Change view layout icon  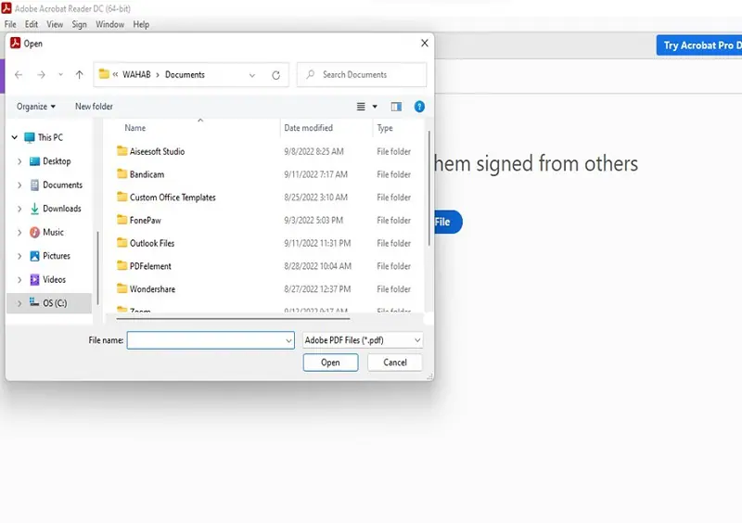tap(361, 107)
